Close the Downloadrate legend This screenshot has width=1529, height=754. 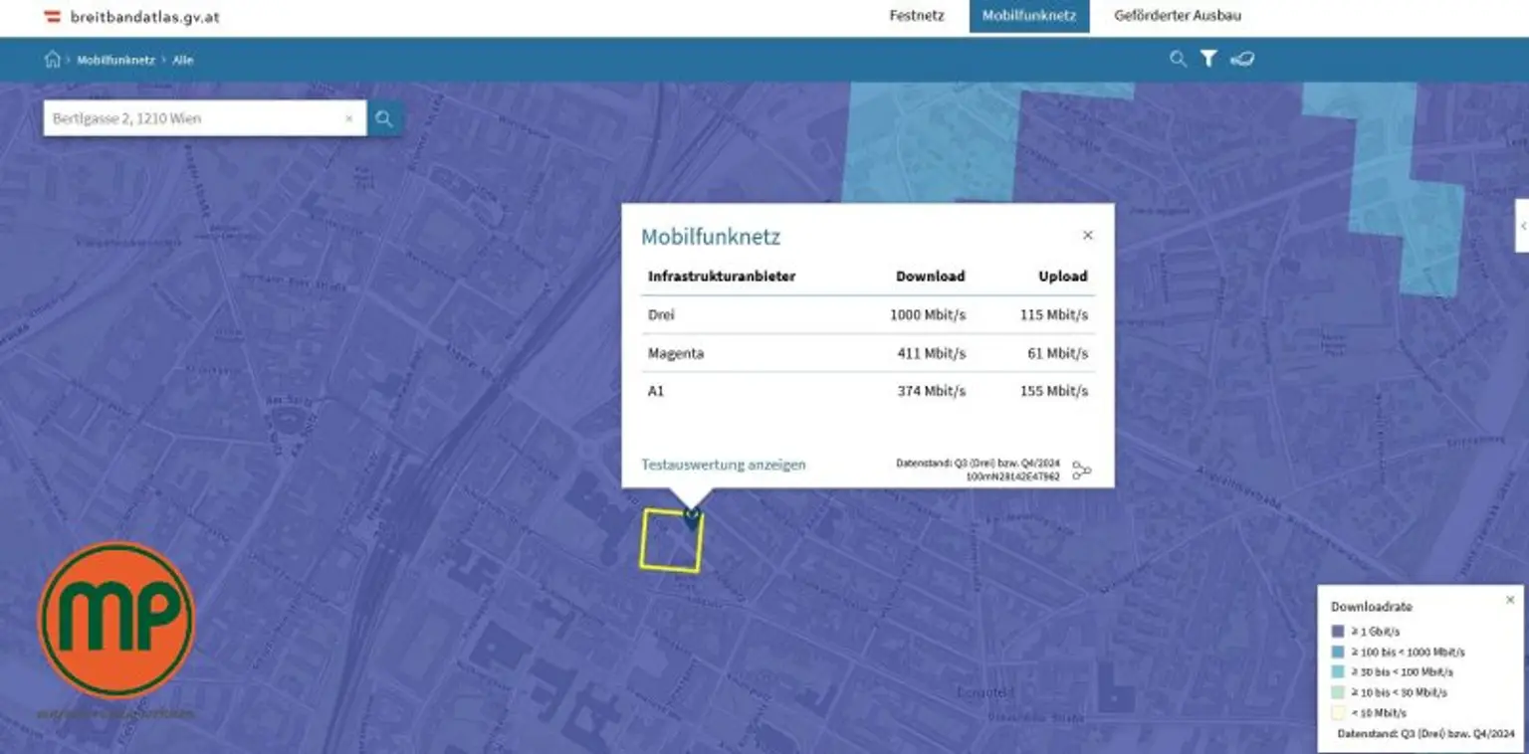[1510, 599]
